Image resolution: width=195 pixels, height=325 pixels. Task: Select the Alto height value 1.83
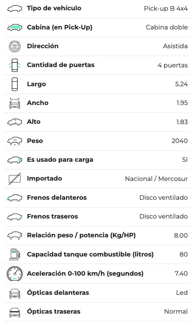click(x=182, y=122)
